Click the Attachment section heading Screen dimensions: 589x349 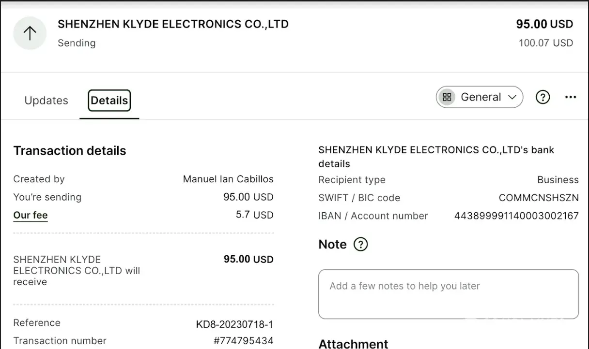[x=353, y=344]
